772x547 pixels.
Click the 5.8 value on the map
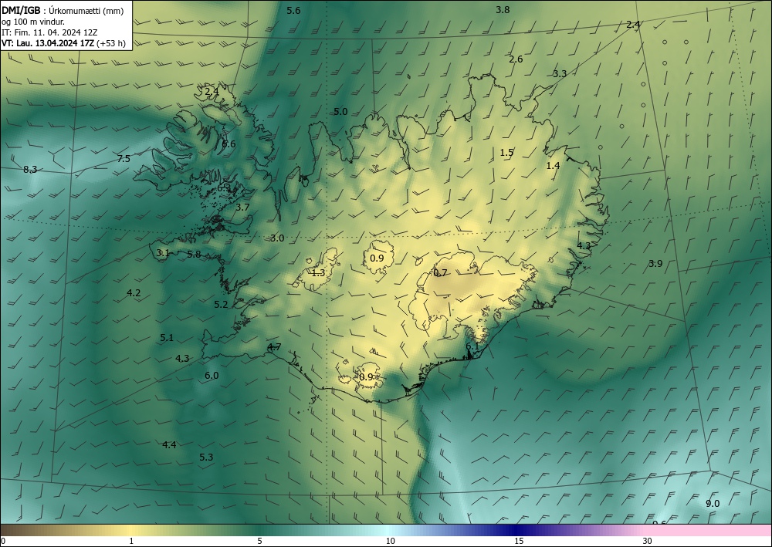(x=194, y=255)
